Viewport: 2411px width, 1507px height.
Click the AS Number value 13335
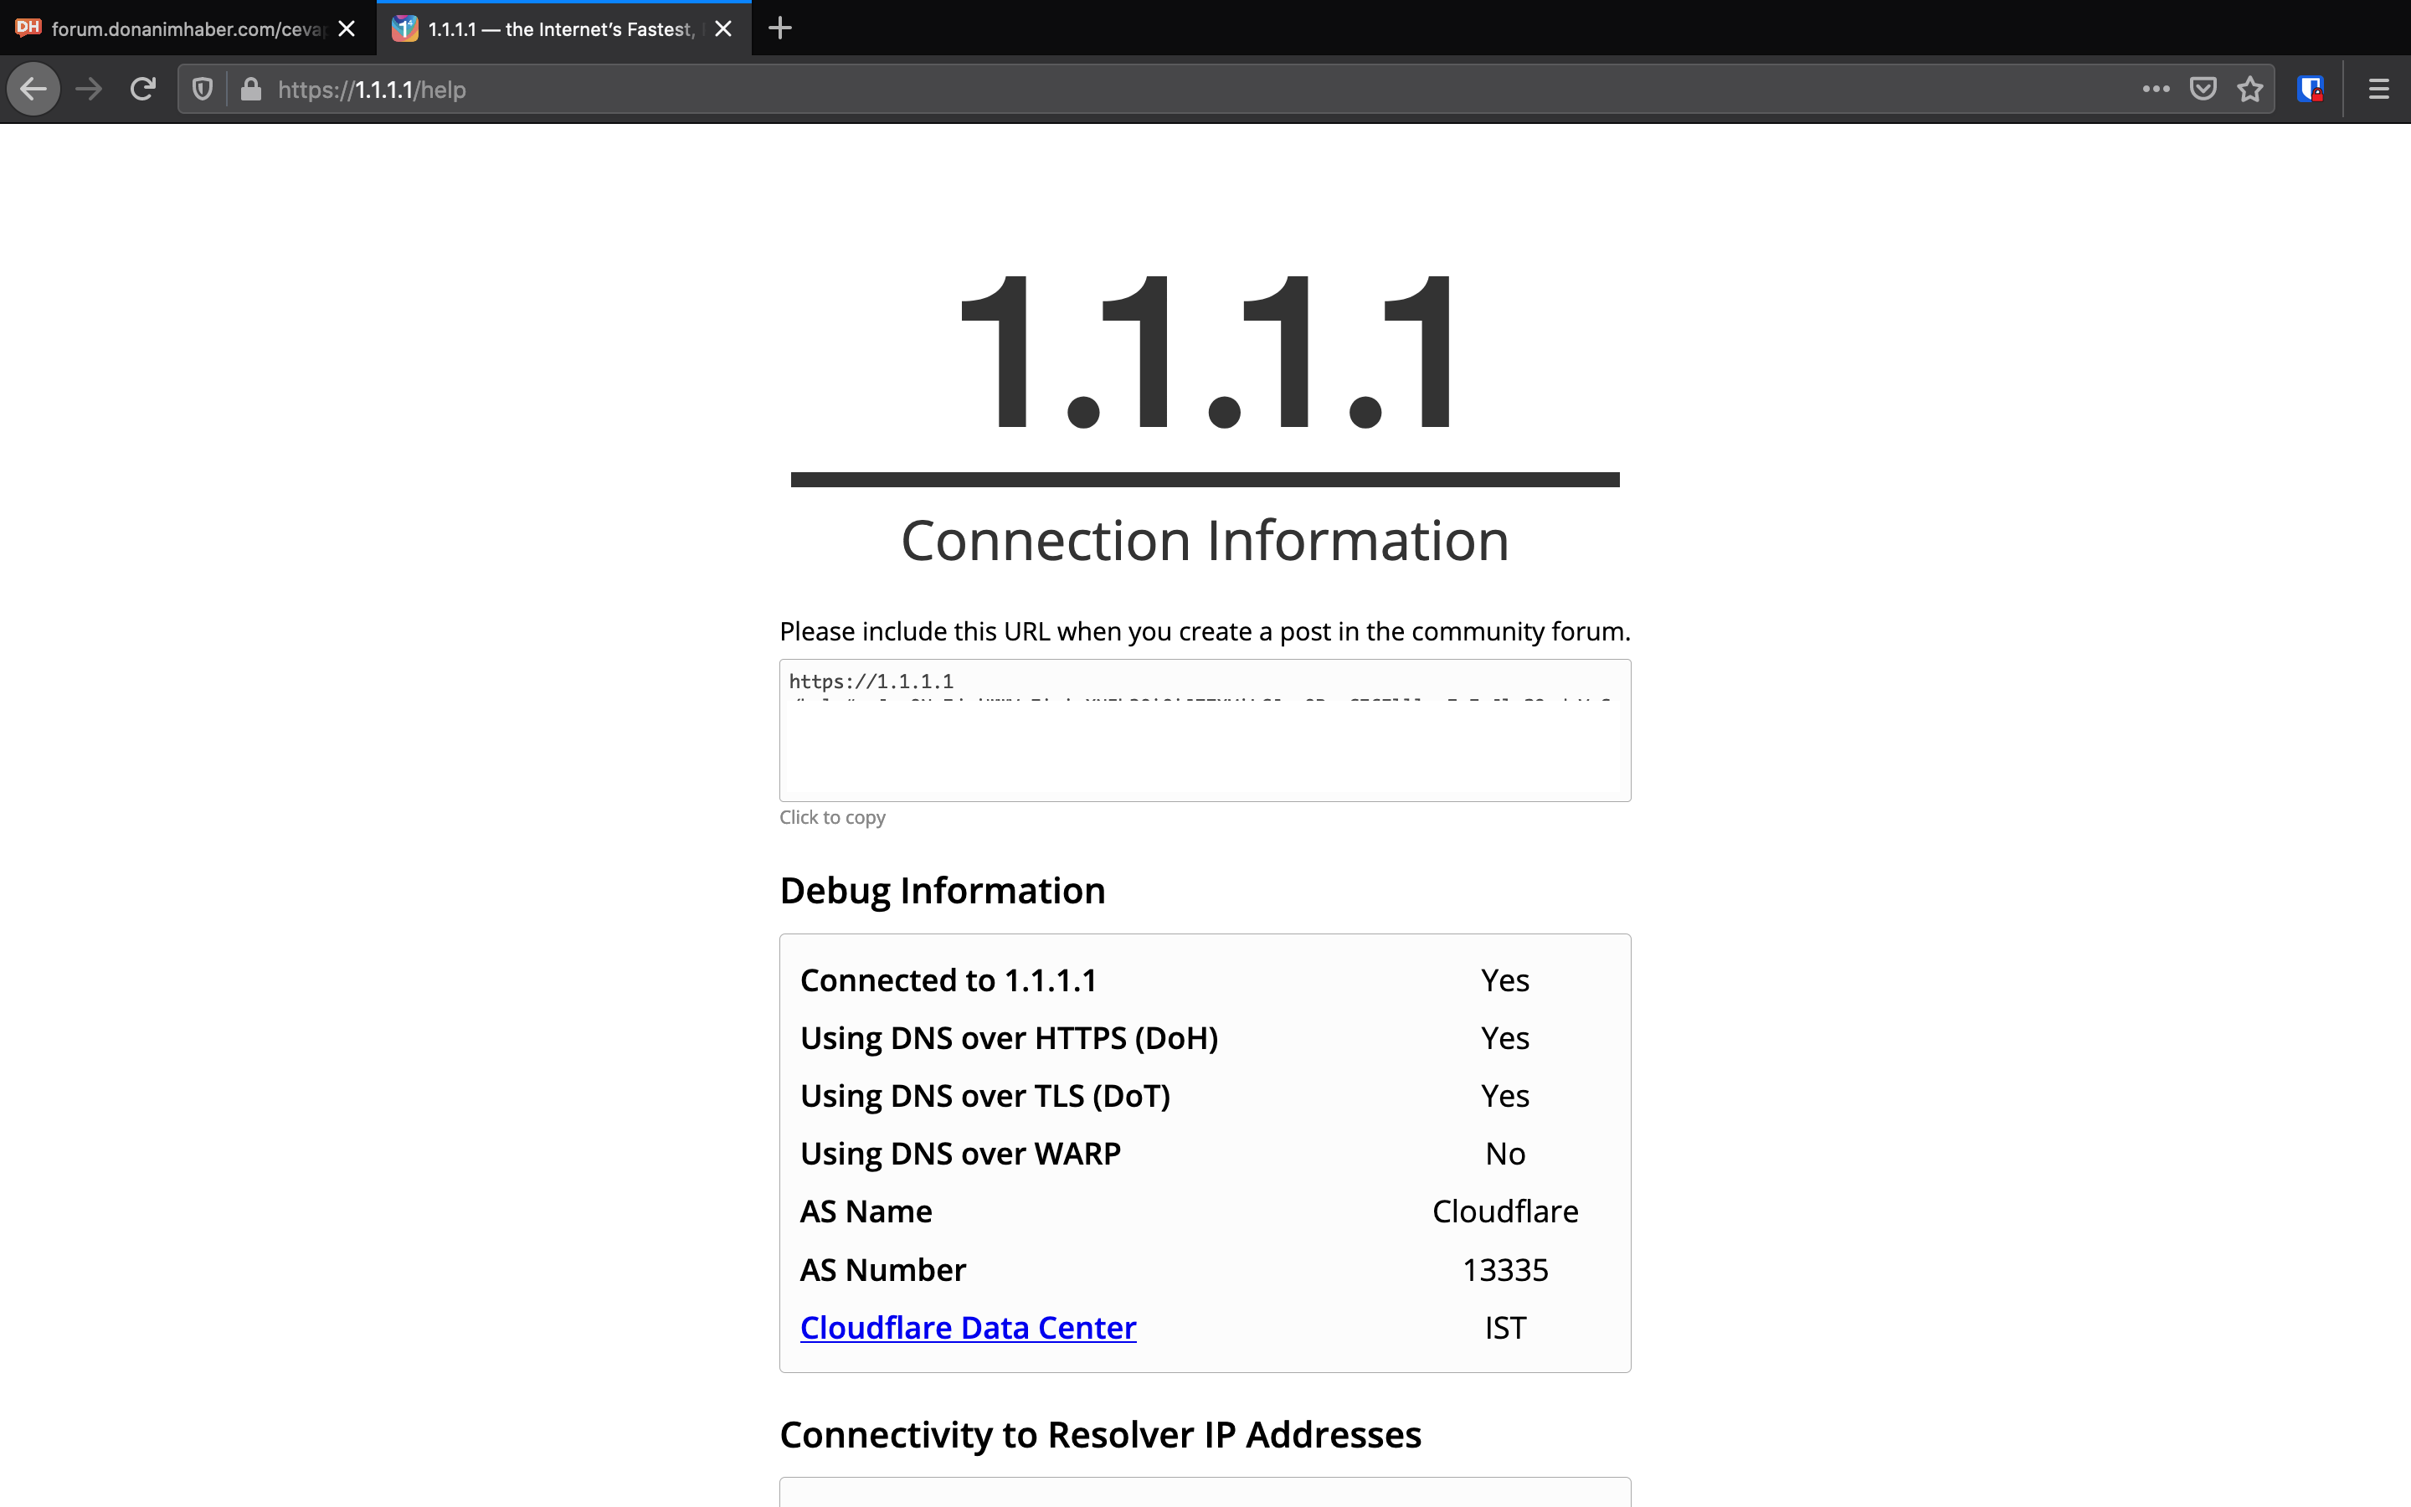[1505, 1271]
